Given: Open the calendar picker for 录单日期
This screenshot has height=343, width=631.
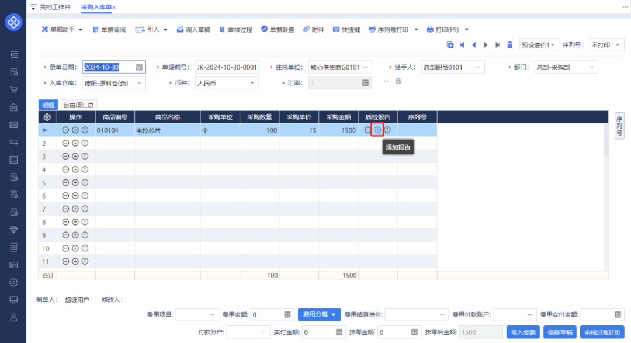Looking at the screenshot, I should [139, 67].
